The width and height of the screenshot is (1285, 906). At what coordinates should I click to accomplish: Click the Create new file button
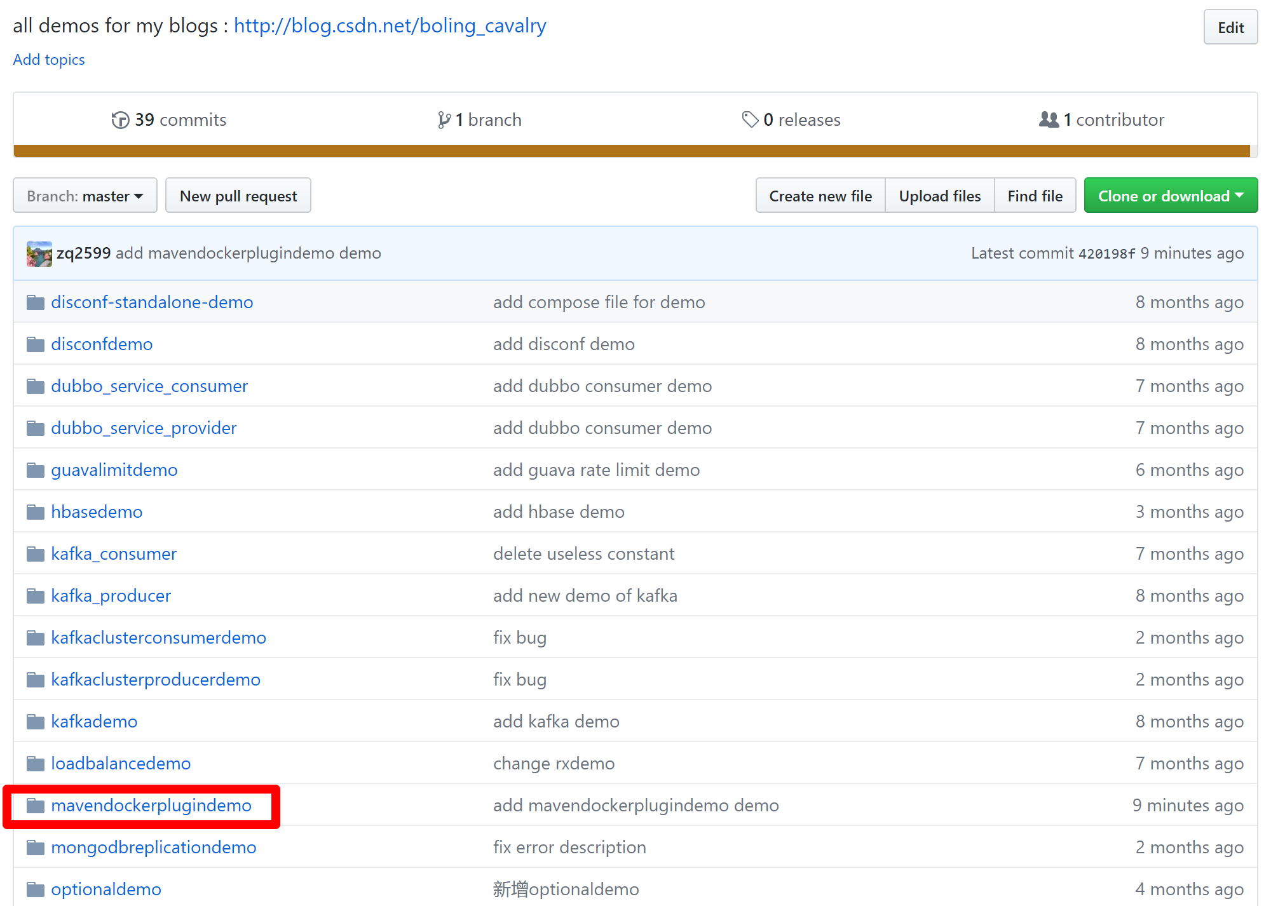click(820, 196)
